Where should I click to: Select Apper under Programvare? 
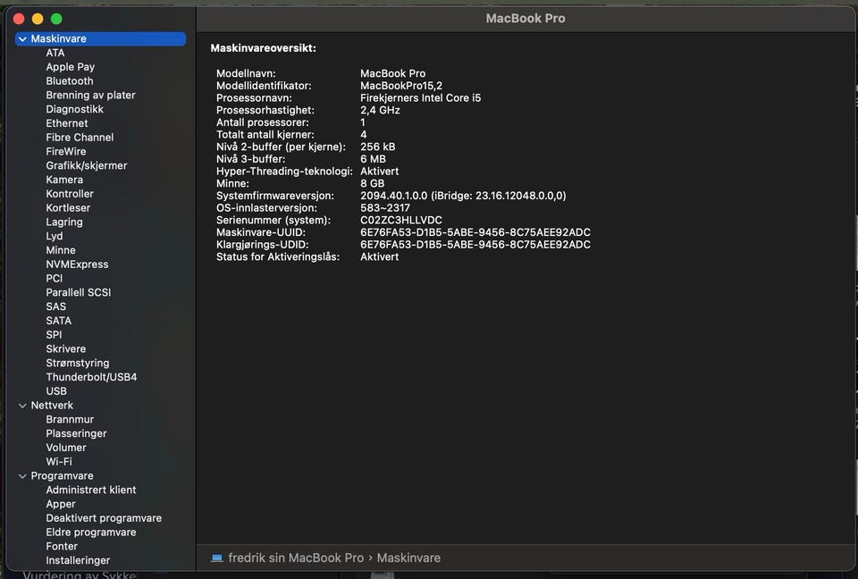61,504
